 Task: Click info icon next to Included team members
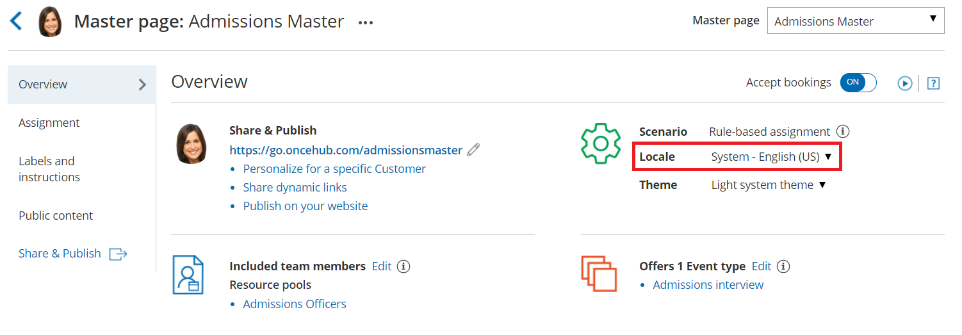404,266
